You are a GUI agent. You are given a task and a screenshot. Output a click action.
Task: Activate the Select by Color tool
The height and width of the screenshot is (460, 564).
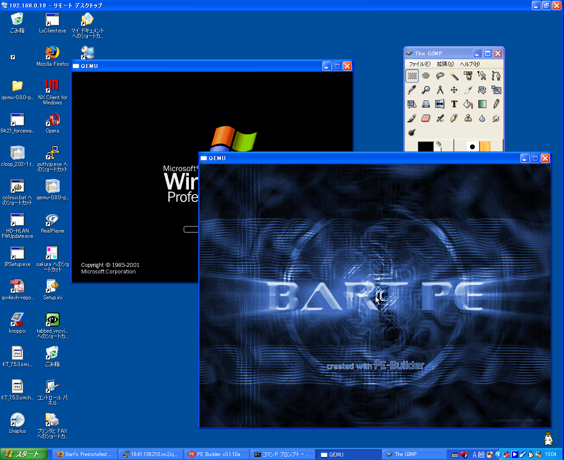(x=468, y=76)
